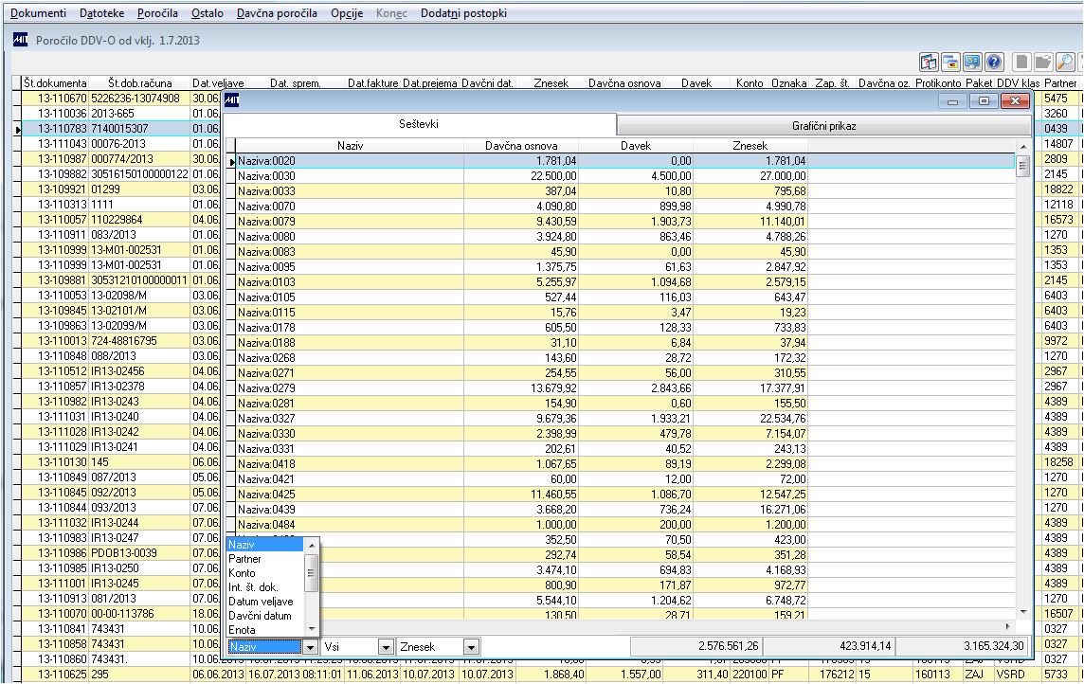The height and width of the screenshot is (684, 1084).
Task: Open the Dokumenti menu
Action: tap(39, 13)
